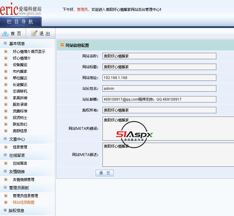
Task: Open the 长途搬迁 link
Action: [20, 85]
